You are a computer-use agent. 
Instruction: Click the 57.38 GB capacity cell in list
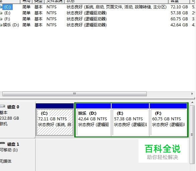tap(179, 13)
